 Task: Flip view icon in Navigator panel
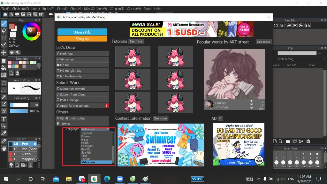(308, 26)
